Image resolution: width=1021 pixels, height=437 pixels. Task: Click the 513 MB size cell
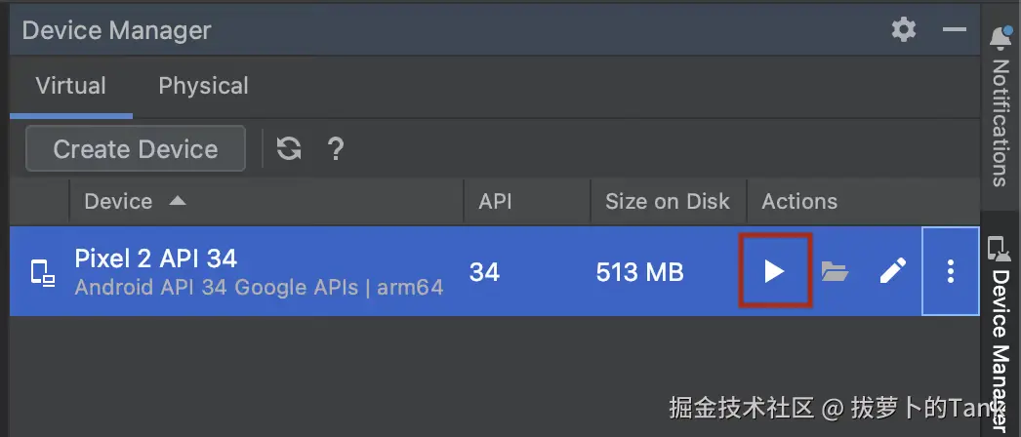(x=639, y=272)
